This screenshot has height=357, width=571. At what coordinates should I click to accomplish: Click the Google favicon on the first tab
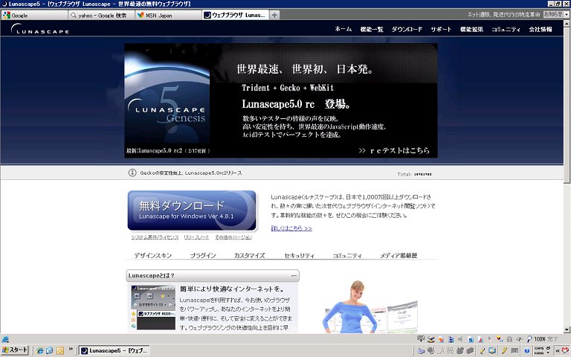point(7,16)
